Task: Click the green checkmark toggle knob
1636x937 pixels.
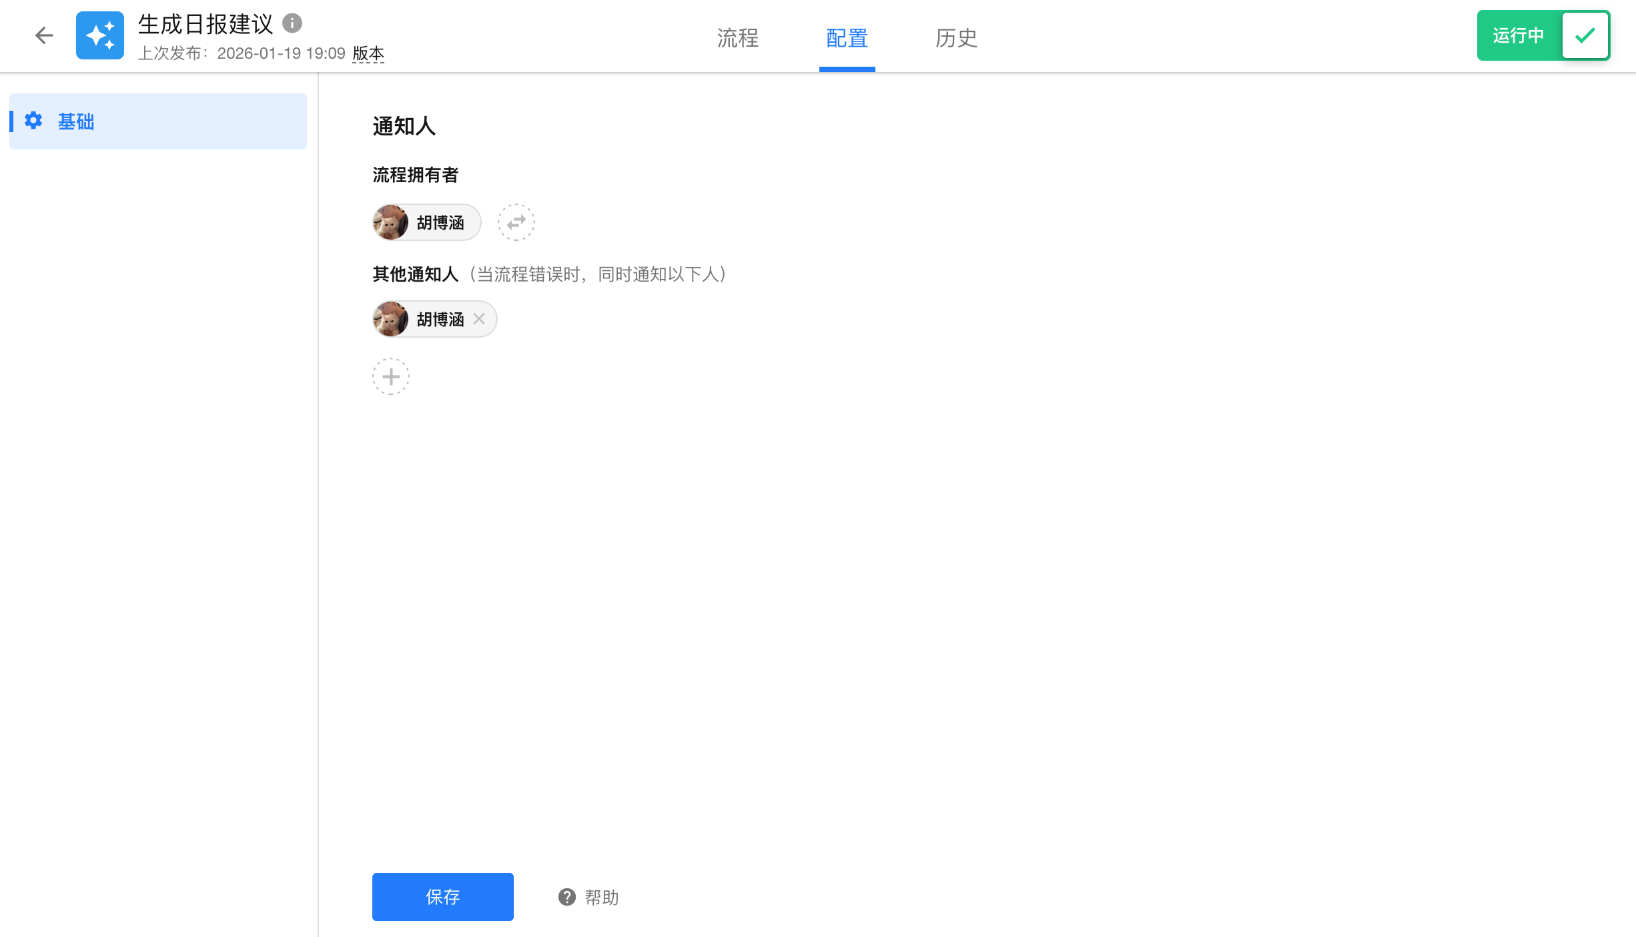Action: [1585, 35]
